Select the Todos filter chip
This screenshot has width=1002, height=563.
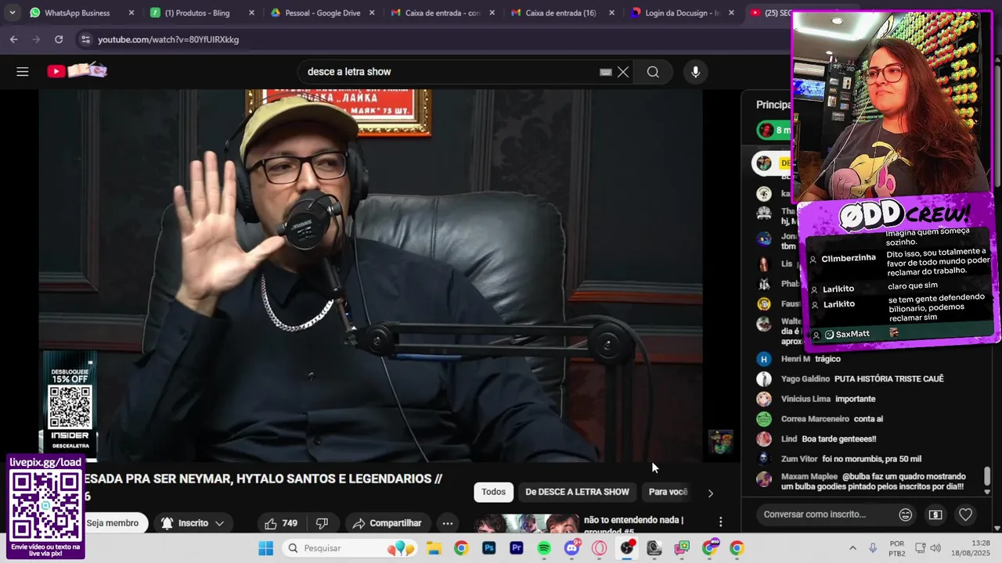493,492
